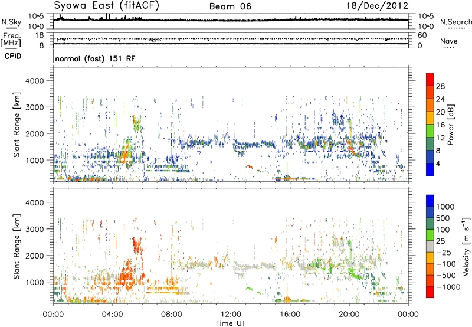Click the '60' Nave axis tick
This screenshot has width=472, height=327.
(x=422, y=35)
